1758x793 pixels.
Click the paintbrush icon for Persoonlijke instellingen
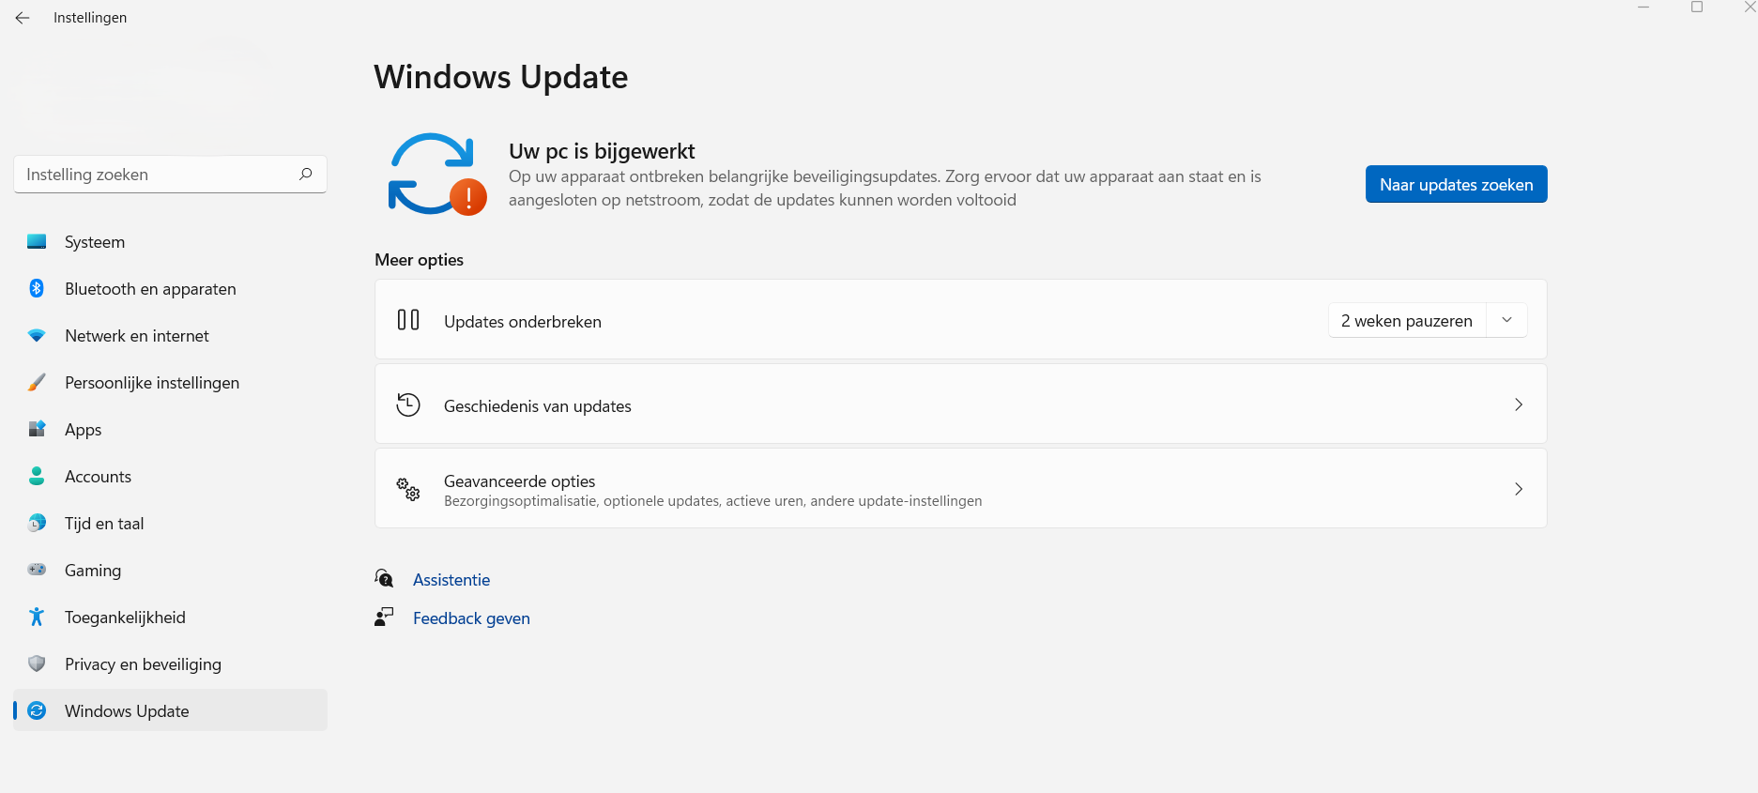click(x=37, y=382)
